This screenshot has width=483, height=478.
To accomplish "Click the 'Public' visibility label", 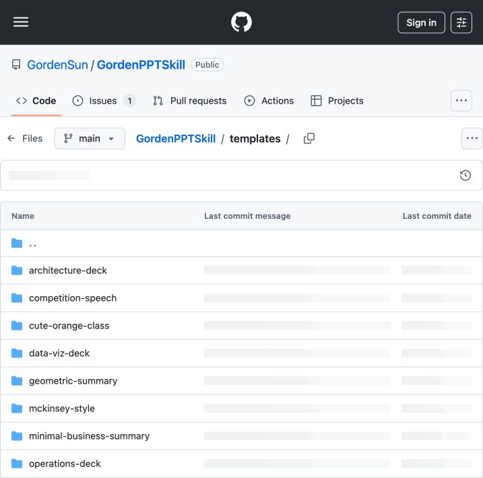I will [x=207, y=65].
